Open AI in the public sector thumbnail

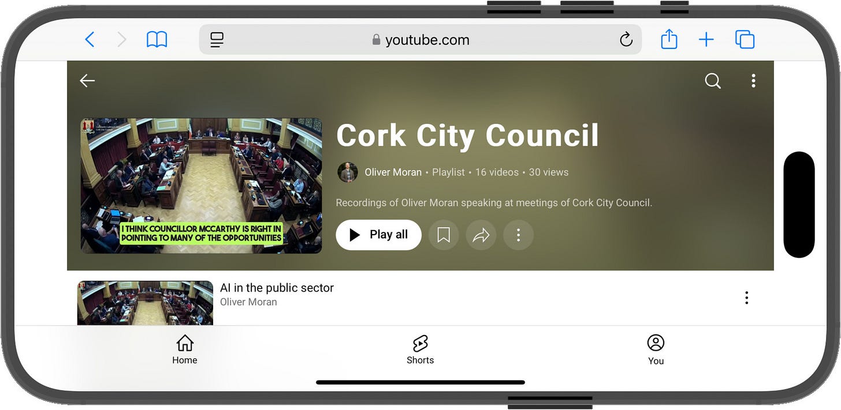pos(145,303)
